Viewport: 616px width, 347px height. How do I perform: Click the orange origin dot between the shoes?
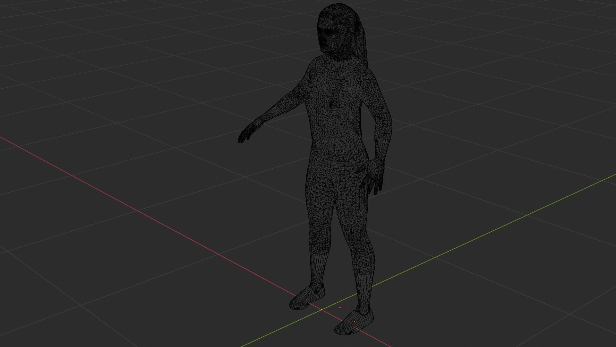coord(340,307)
